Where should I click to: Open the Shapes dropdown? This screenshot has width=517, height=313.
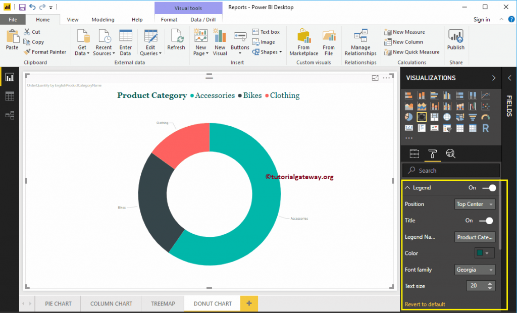[267, 52]
